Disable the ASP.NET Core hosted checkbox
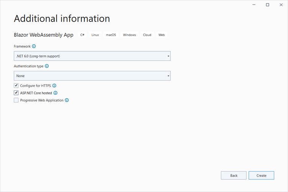This screenshot has width=288, height=192. click(16, 93)
